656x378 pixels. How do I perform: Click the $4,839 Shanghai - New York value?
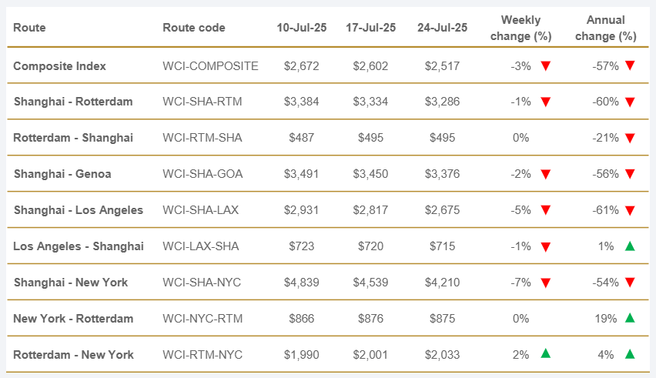point(301,283)
